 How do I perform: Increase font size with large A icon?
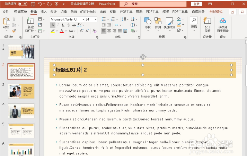[x=82, y=31]
